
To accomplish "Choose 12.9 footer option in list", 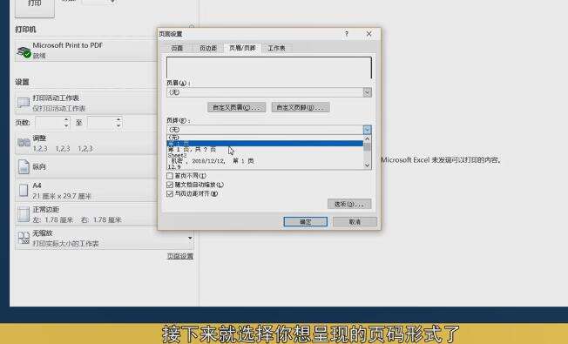I will [265, 166].
